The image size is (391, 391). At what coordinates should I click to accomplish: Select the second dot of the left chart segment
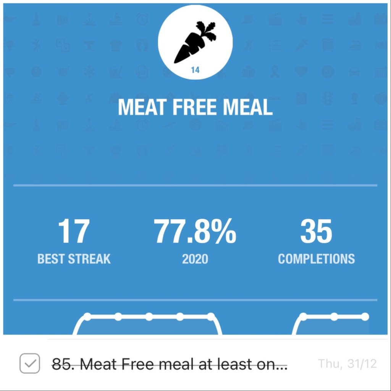point(118,317)
